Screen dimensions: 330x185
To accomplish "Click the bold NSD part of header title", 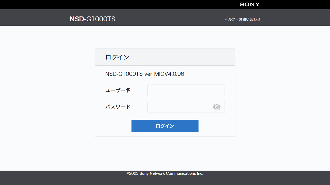I will 77,19.
